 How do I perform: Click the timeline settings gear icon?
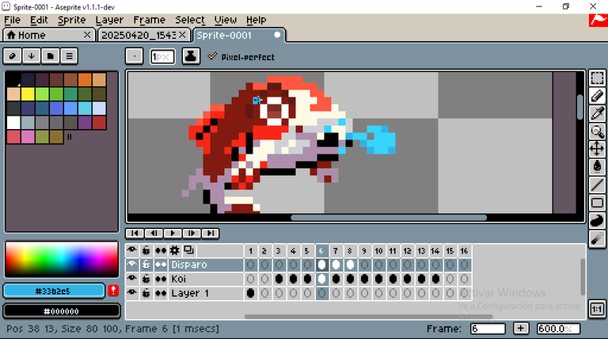(x=175, y=250)
